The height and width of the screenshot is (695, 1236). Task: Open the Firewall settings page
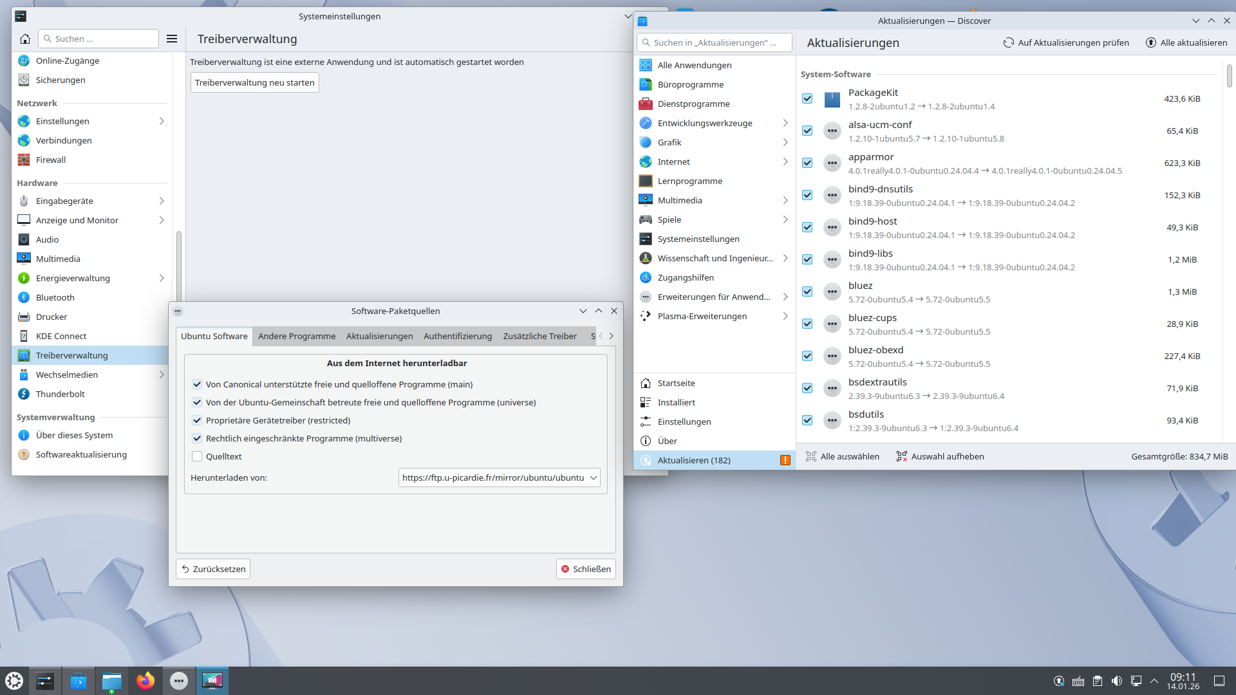click(51, 160)
